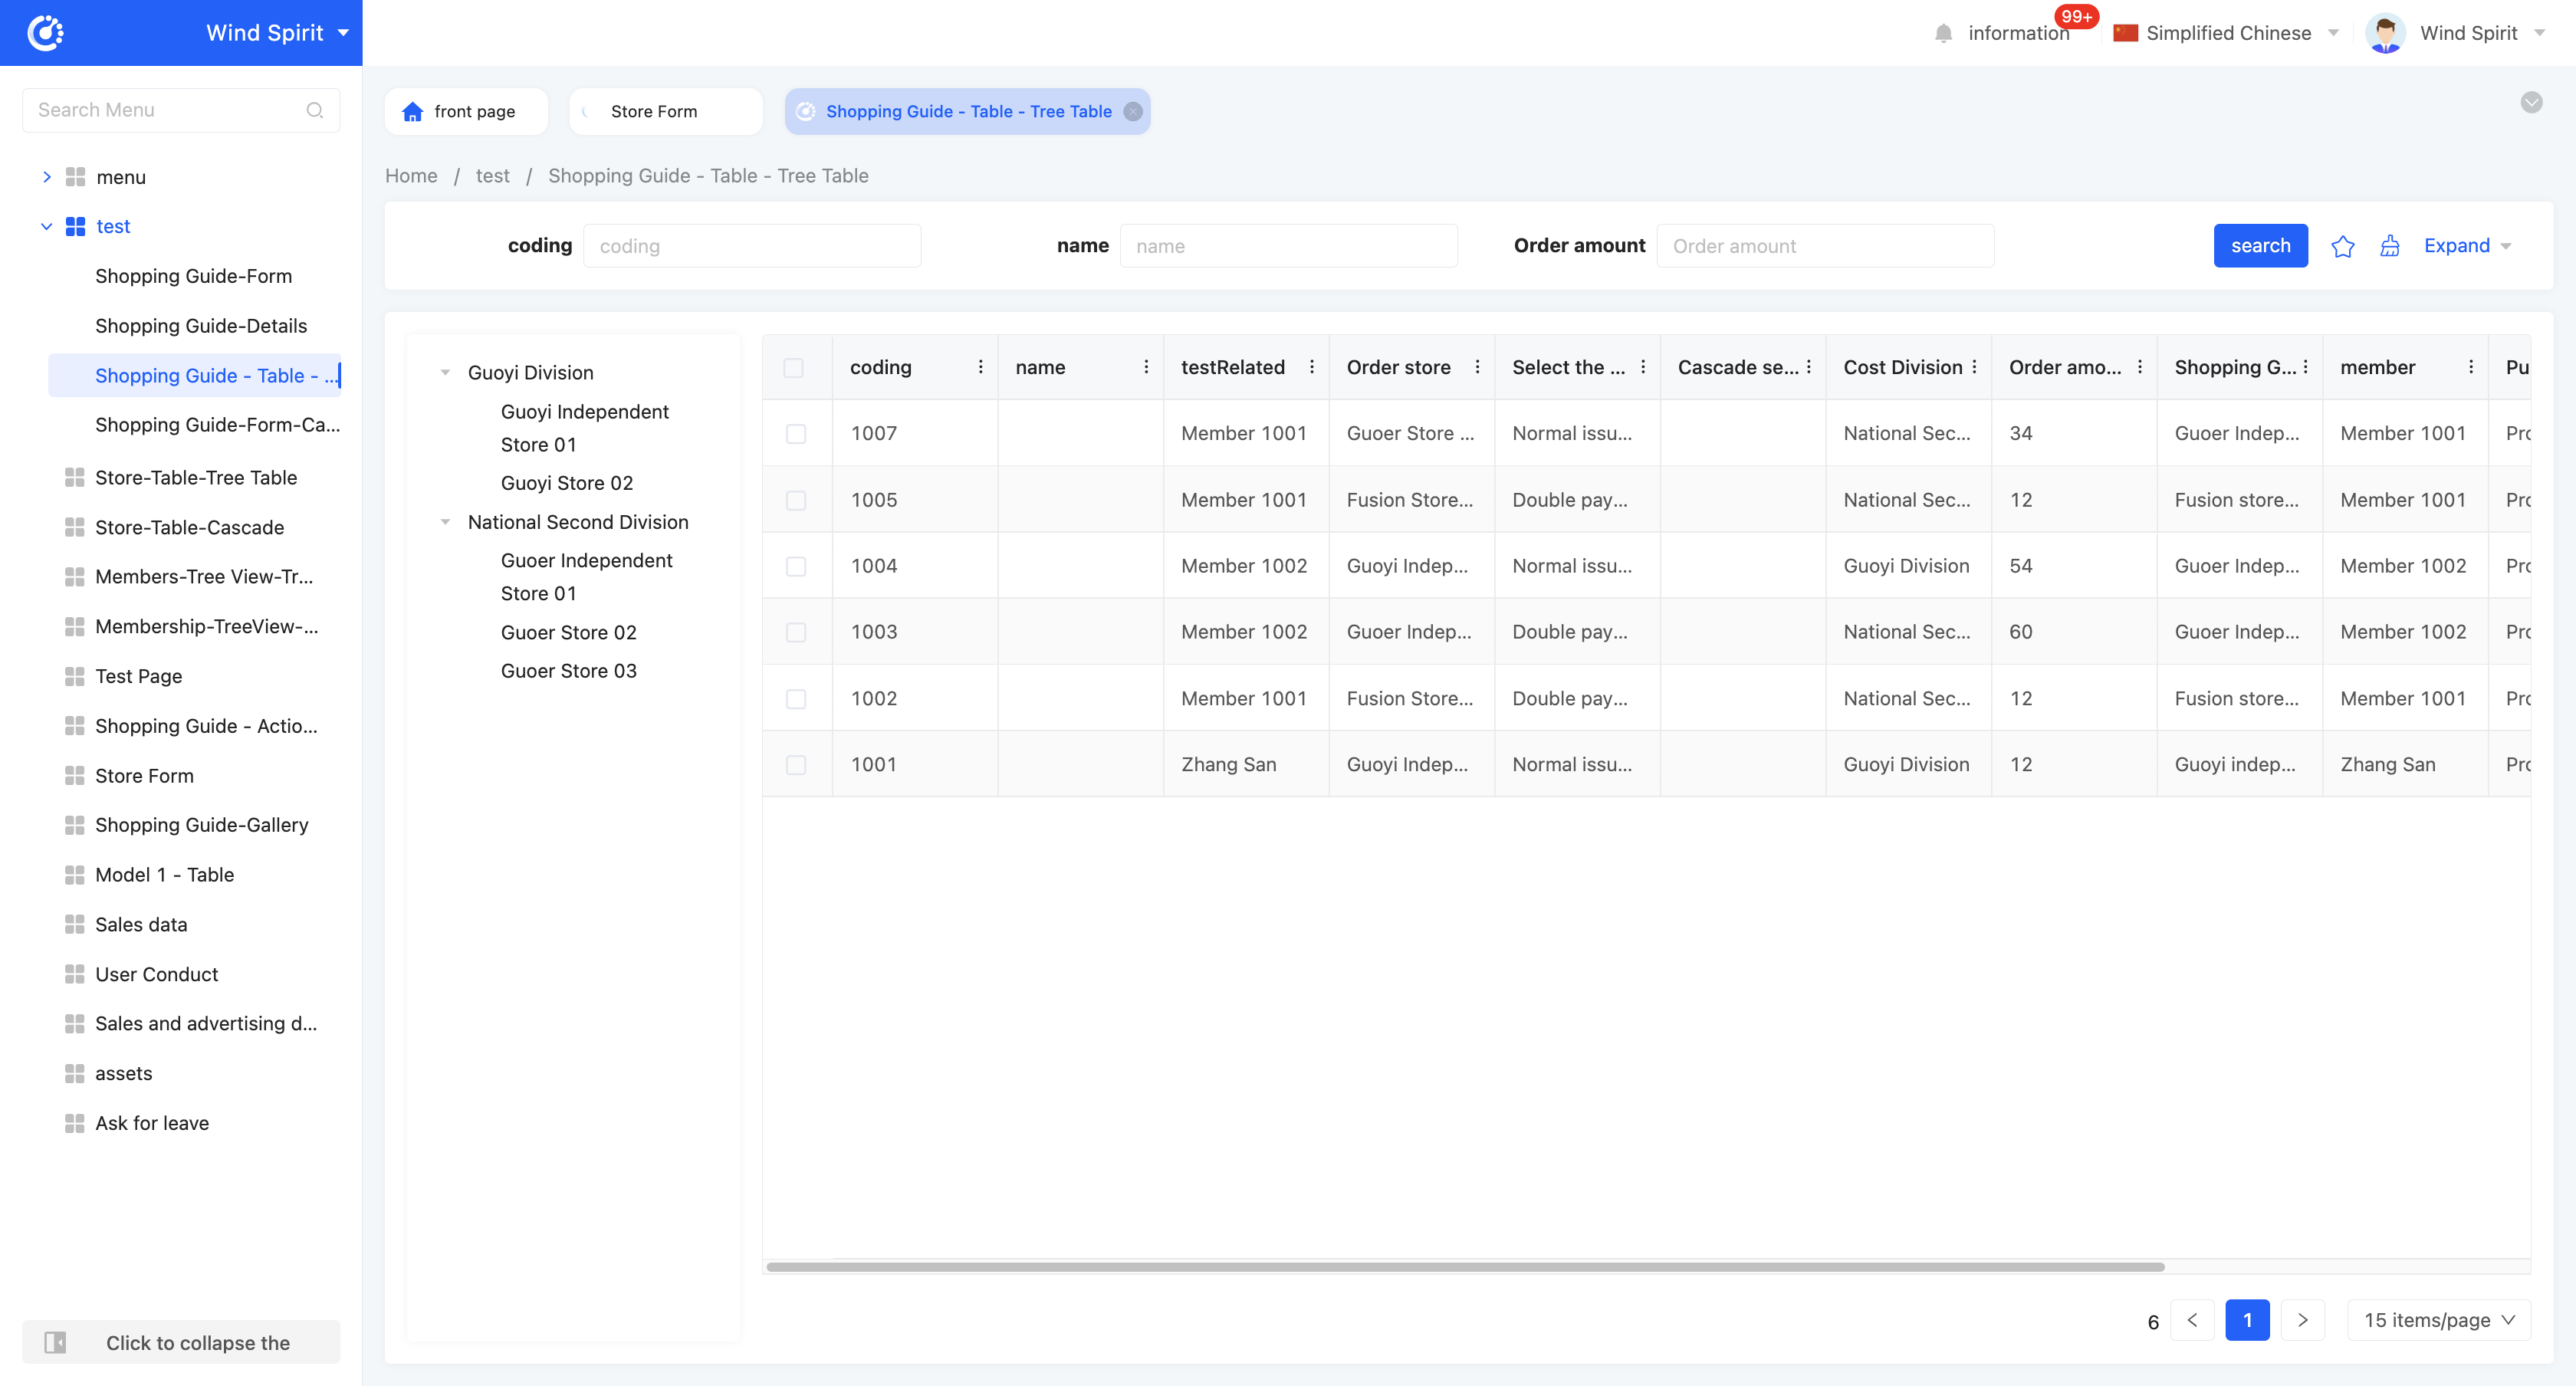2576x1386 pixels.
Task: Select the checkbox for row 1007
Action: tap(796, 434)
